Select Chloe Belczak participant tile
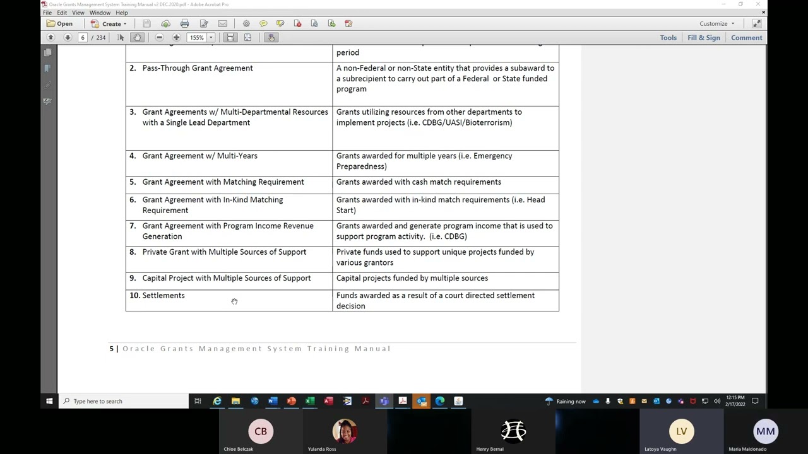Image resolution: width=808 pixels, height=454 pixels. click(261, 432)
